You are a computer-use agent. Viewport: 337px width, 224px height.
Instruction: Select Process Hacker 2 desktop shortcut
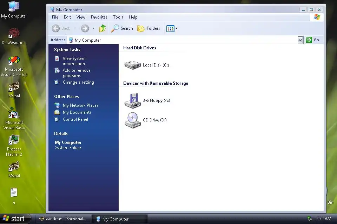(x=14, y=146)
